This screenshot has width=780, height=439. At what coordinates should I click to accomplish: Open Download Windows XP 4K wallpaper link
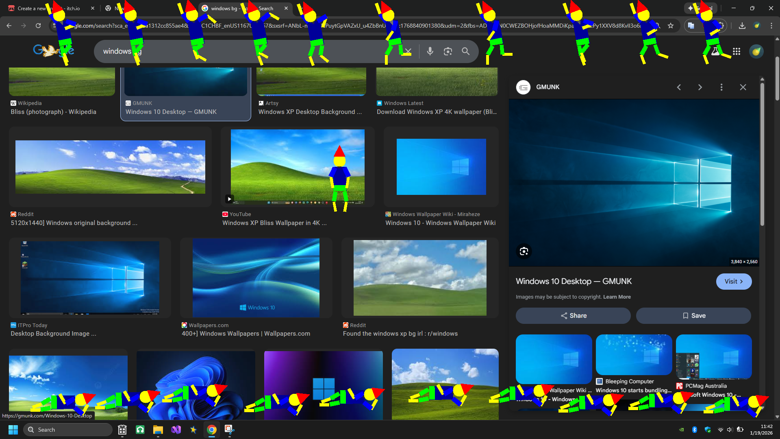(x=437, y=112)
